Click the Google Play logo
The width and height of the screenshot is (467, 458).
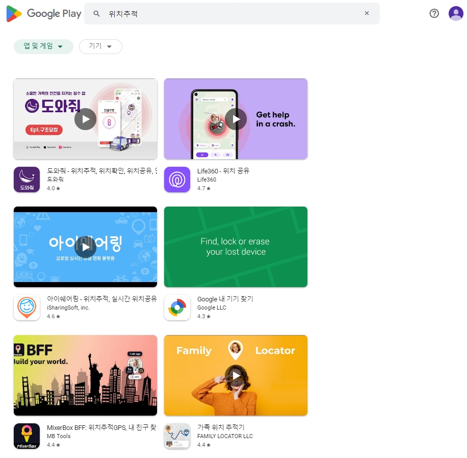point(43,14)
